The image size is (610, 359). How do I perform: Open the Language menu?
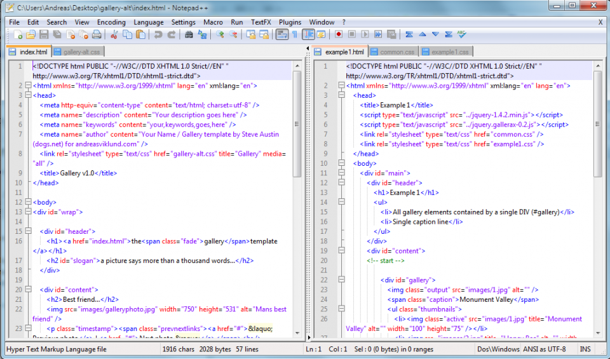149,22
